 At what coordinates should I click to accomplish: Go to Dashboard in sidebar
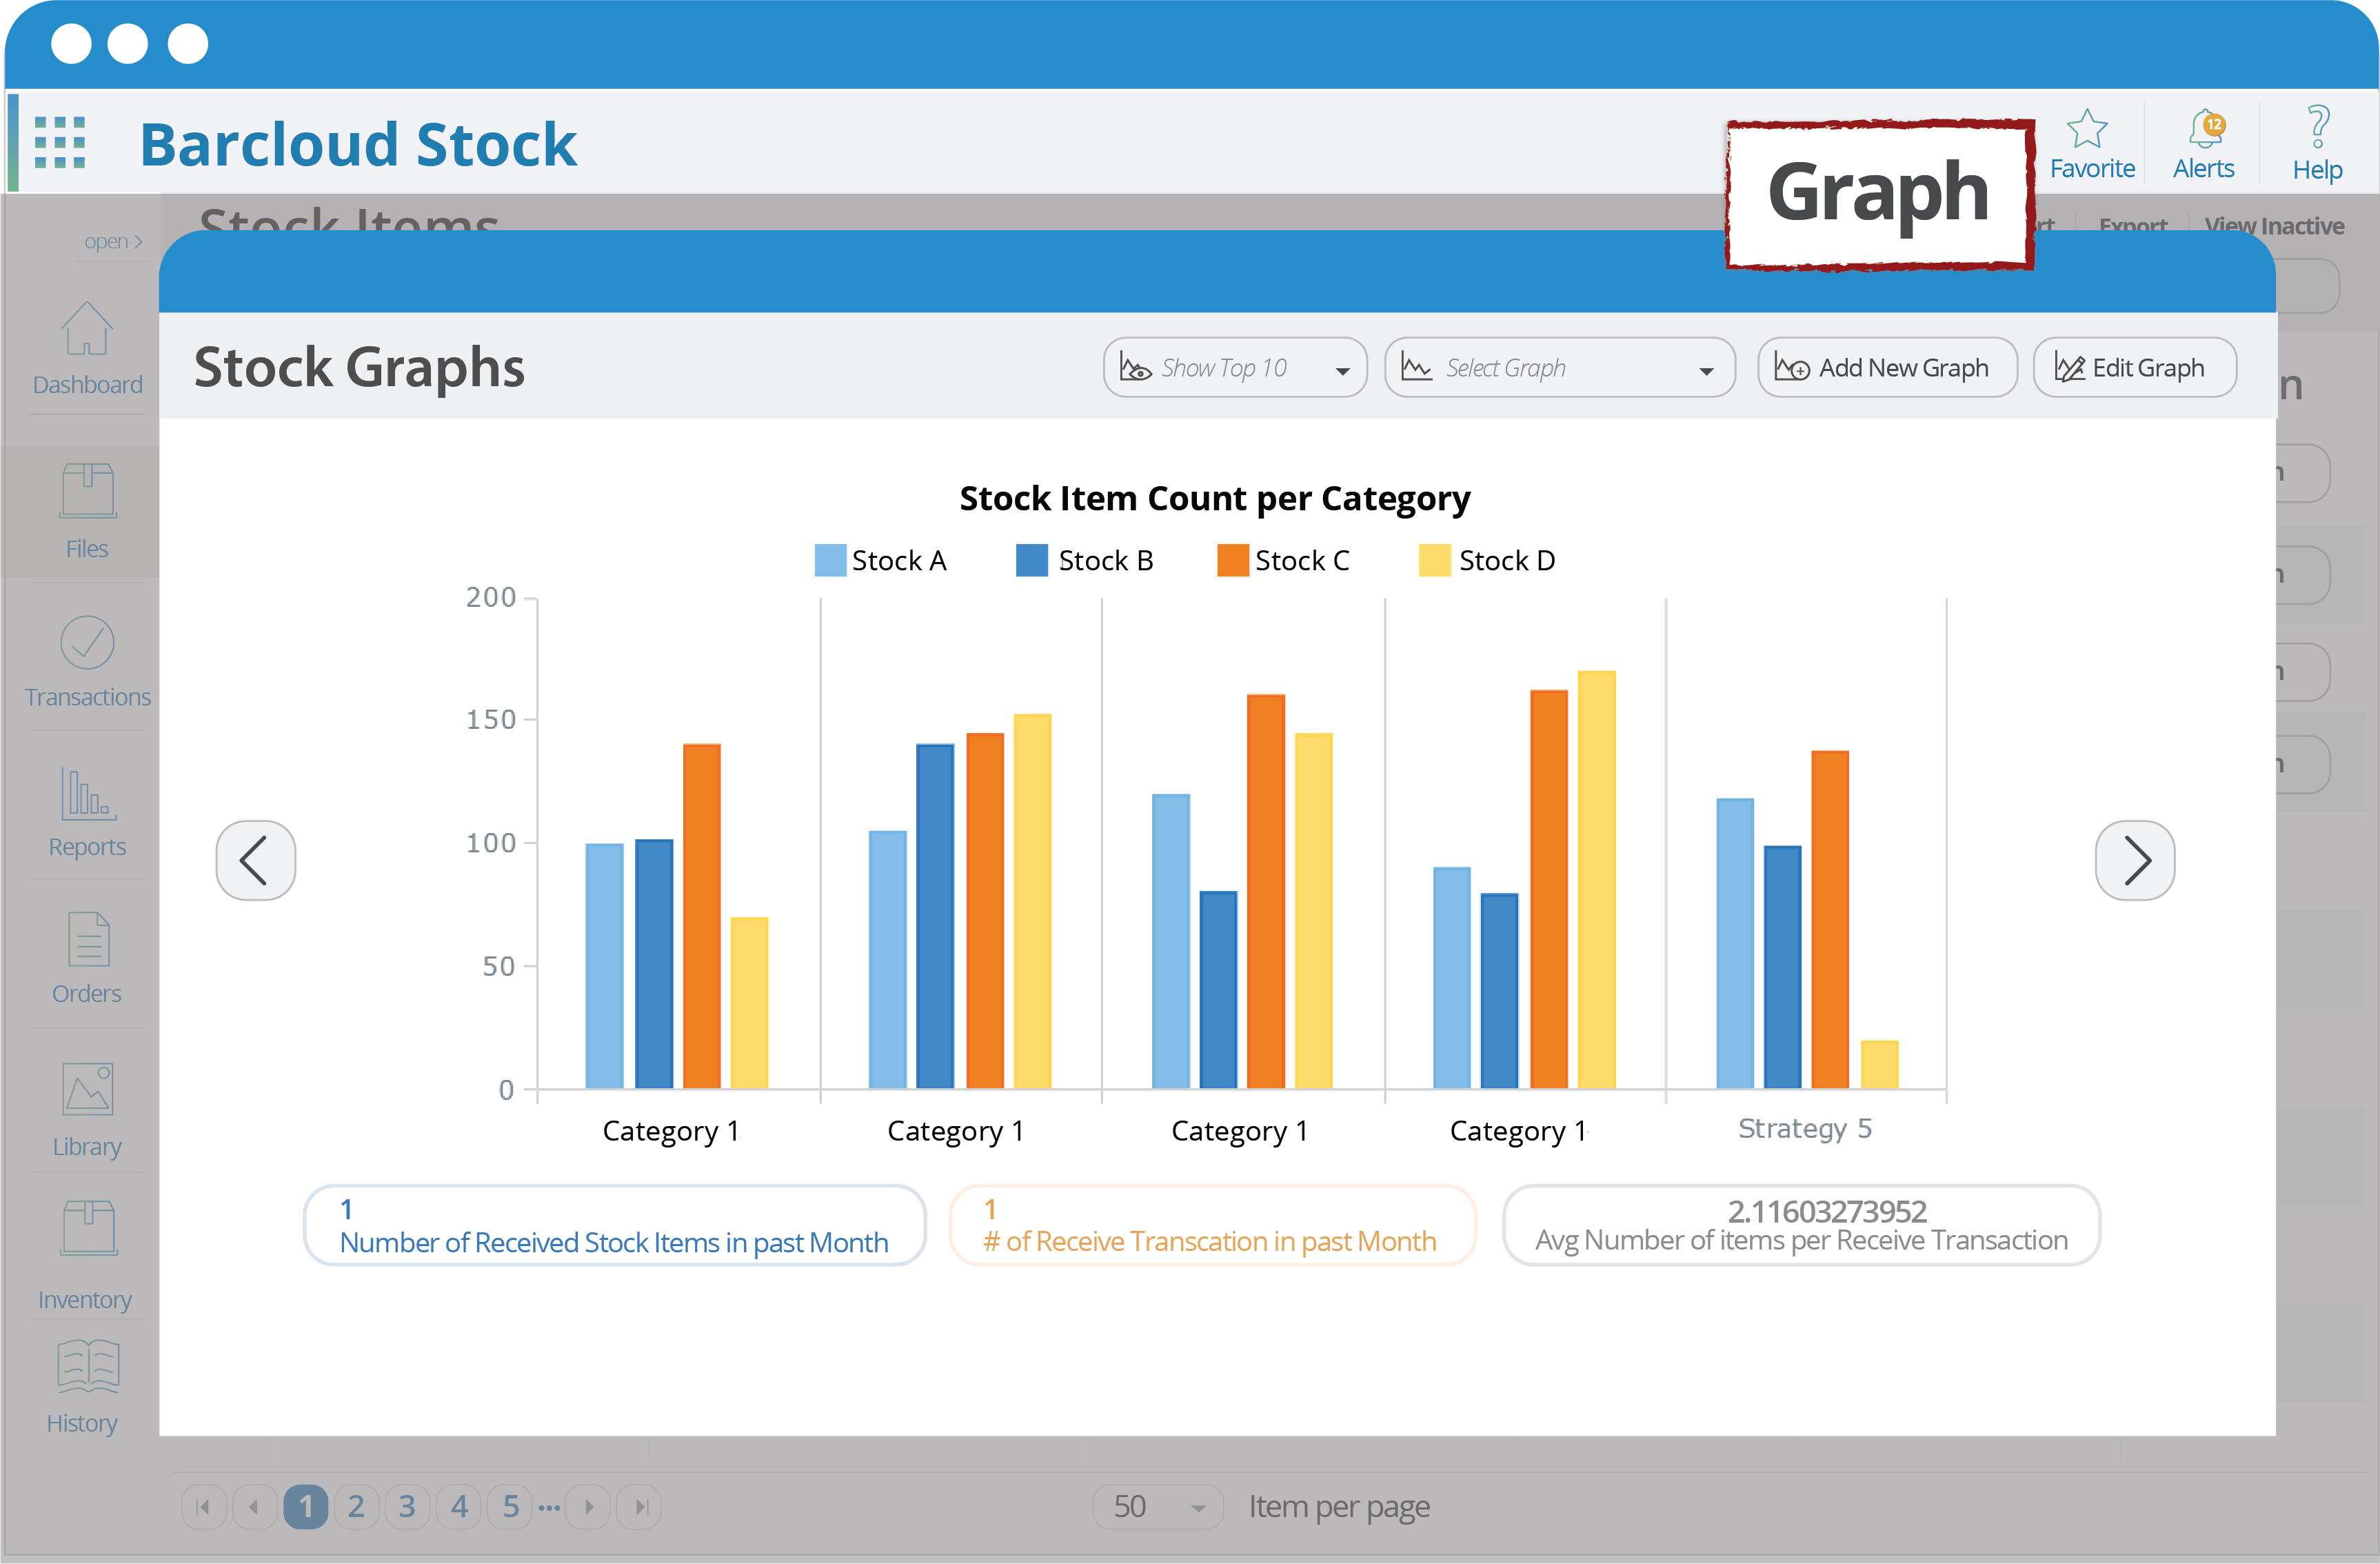coord(87,349)
